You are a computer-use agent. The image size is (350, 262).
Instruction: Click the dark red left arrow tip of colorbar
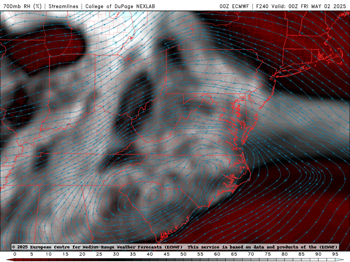(x=10, y=260)
